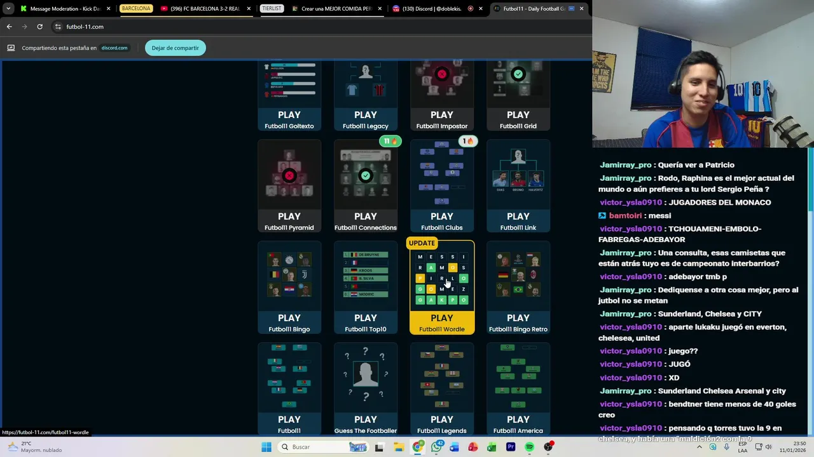
Task: Click the Futbol11 Top10 text label
Action: (366, 329)
